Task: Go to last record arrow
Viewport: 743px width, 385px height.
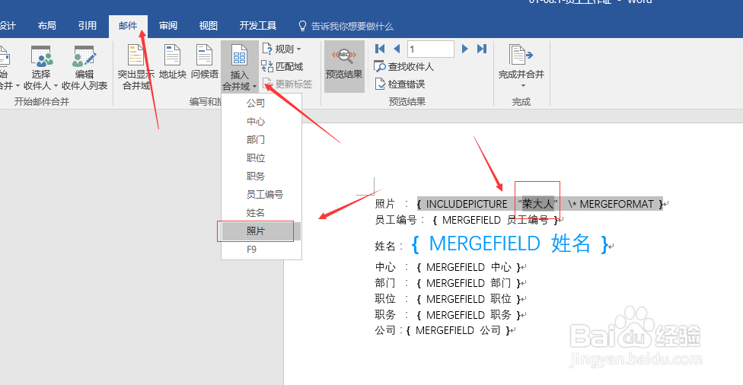Action: point(482,49)
